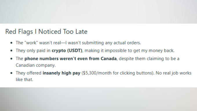The image size is (197, 111).
Task: Click the bold text crypto (USDT)
Action: click(67, 50)
